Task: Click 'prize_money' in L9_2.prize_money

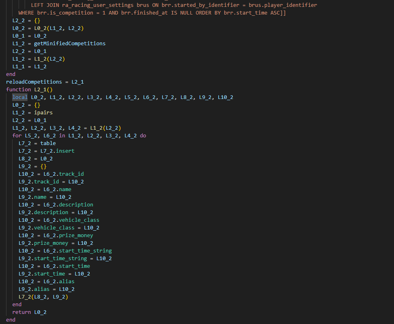Action: click(51, 243)
